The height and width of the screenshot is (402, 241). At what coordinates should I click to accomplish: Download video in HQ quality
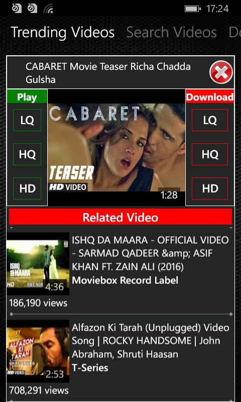(x=210, y=154)
